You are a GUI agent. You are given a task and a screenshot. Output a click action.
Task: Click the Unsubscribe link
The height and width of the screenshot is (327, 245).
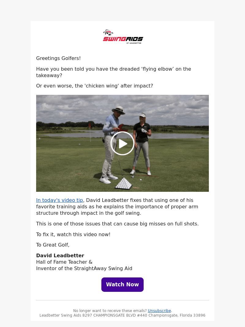[159, 310]
